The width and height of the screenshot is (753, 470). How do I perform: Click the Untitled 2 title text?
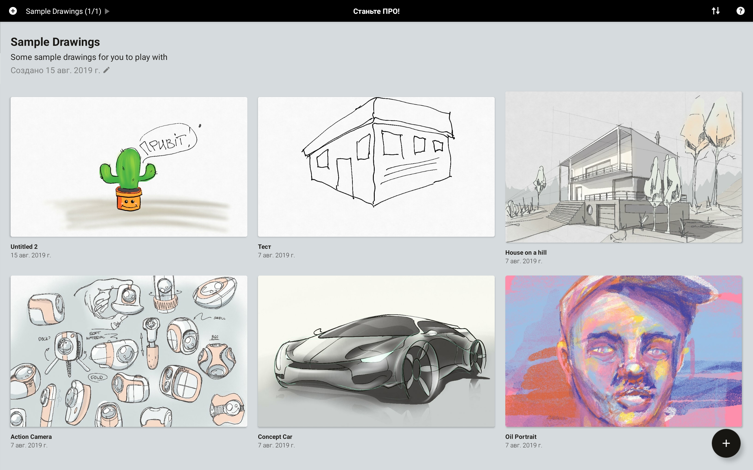pyautogui.click(x=24, y=246)
